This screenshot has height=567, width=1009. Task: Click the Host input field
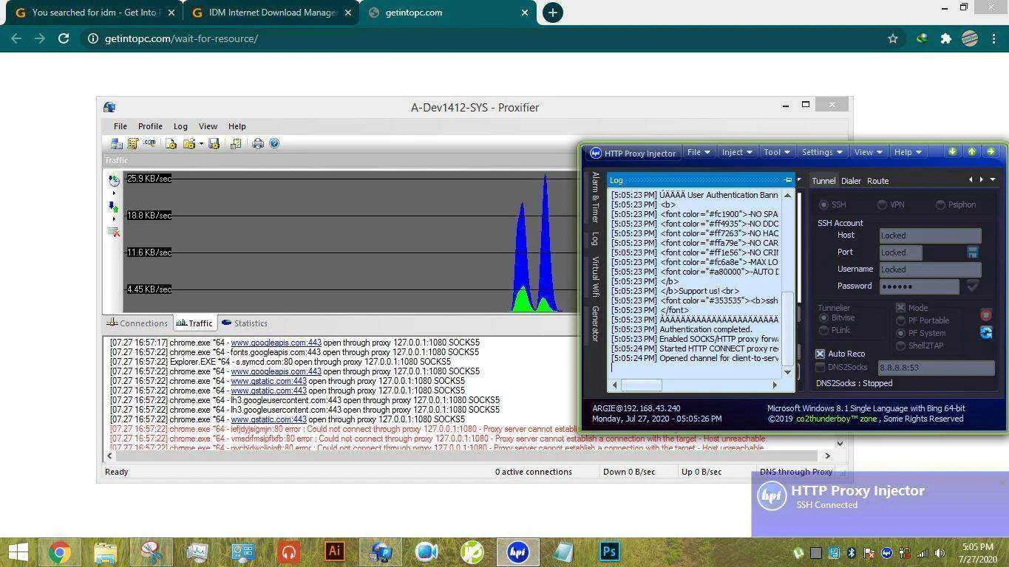pos(930,236)
